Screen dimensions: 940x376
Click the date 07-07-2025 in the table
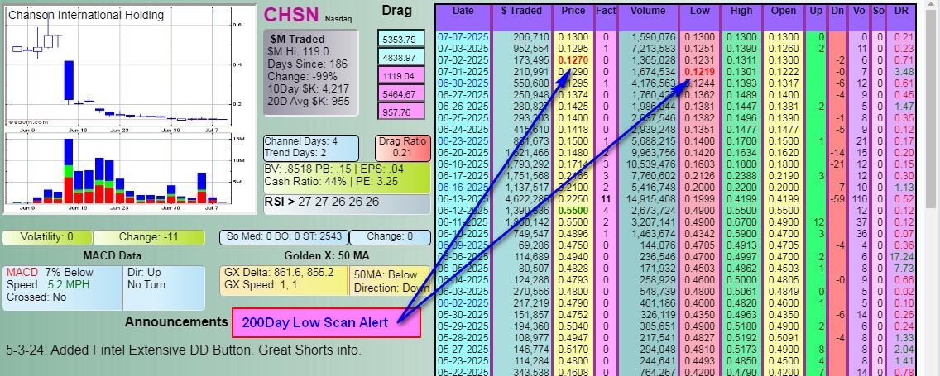pyautogui.click(x=463, y=37)
